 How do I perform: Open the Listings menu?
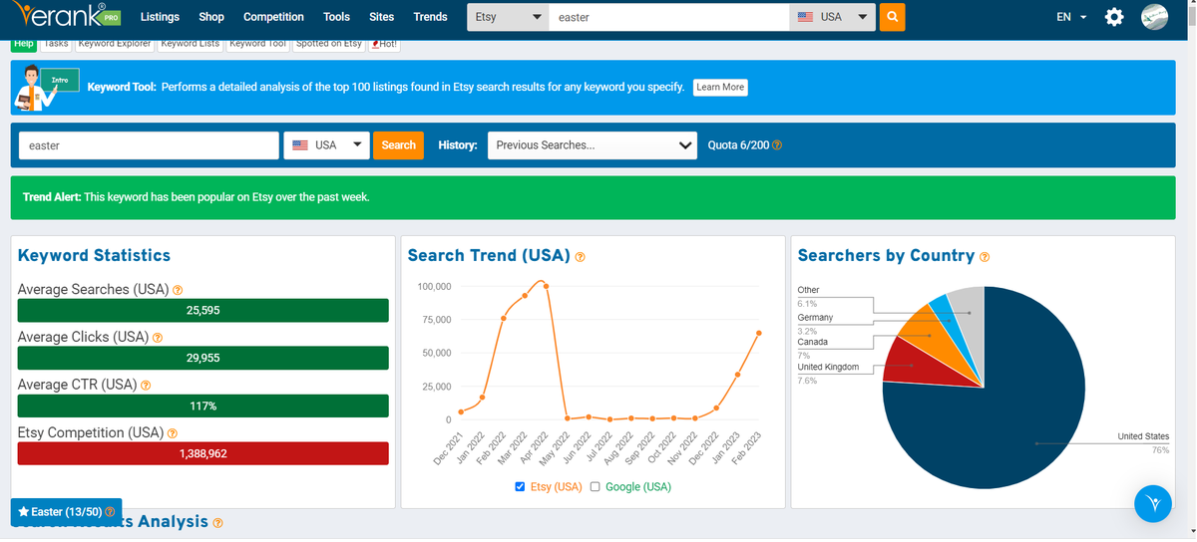(x=160, y=17)
